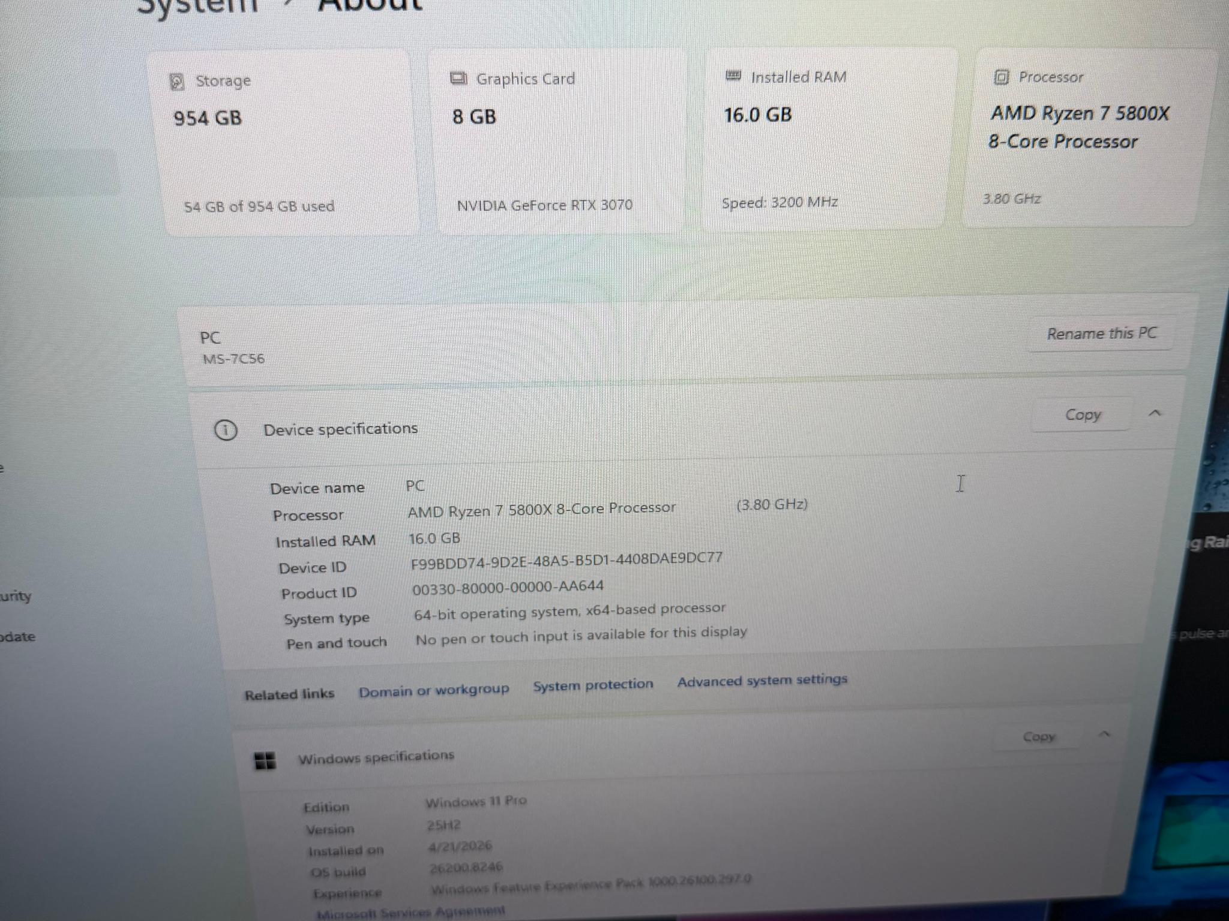Open the System protection link

click(x=593, y=685)
